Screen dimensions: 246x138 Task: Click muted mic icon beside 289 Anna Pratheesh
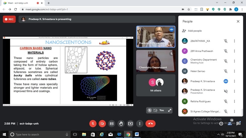(226, 51)
